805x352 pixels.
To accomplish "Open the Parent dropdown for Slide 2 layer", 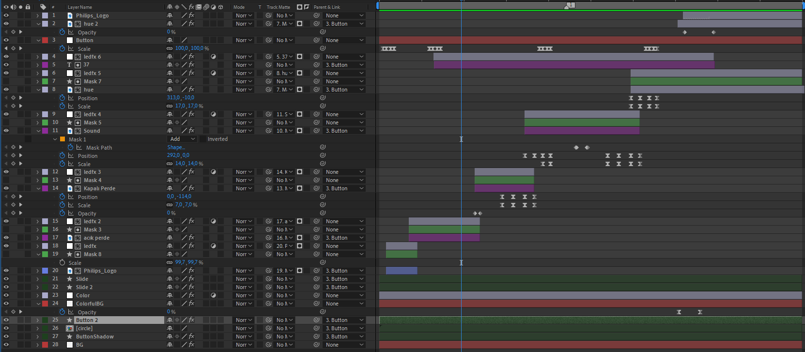I will pyautogui.click(x=344, y=287).
